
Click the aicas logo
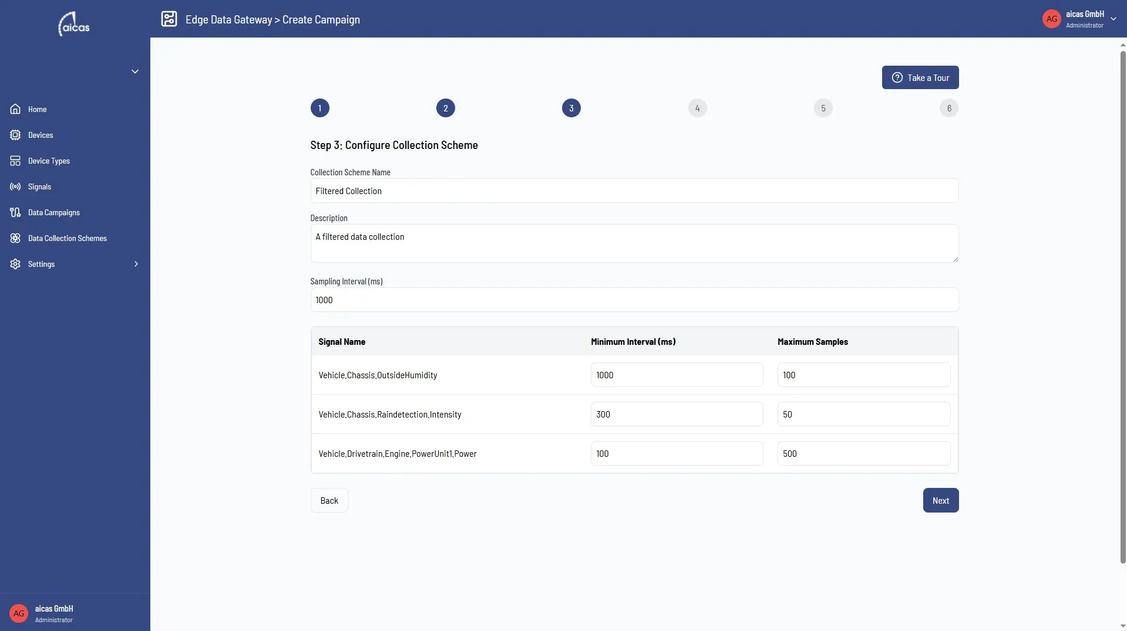[74, 24]
